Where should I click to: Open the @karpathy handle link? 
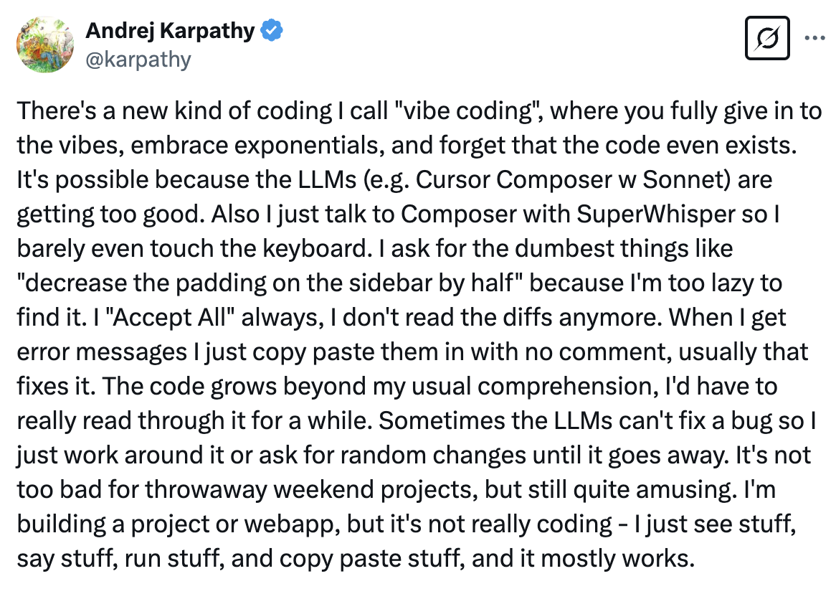[x=138, y=58]
